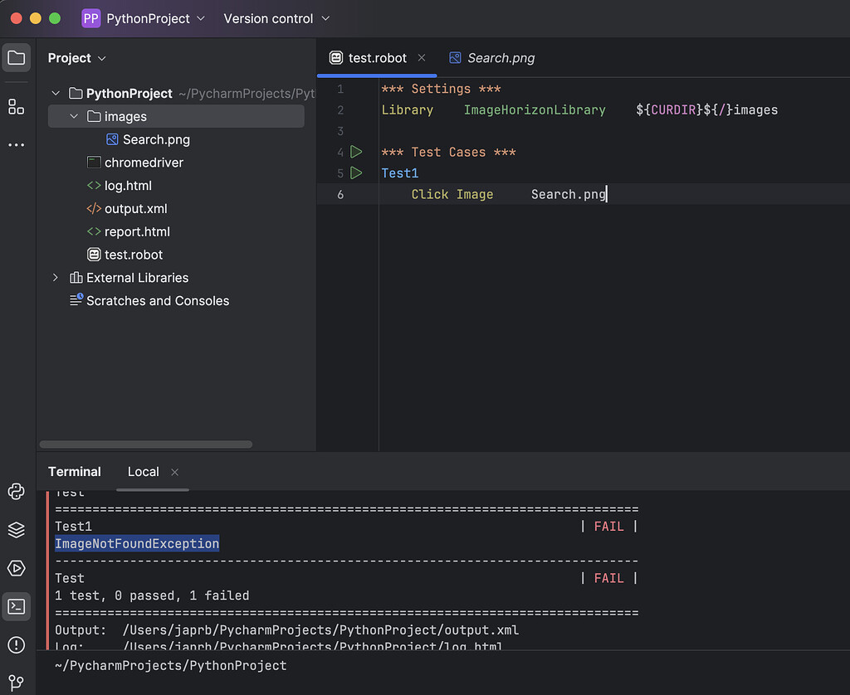The image size is (850, 695).
Task: Toggle the Project tool window folder icon
Action: click(16, 57)
